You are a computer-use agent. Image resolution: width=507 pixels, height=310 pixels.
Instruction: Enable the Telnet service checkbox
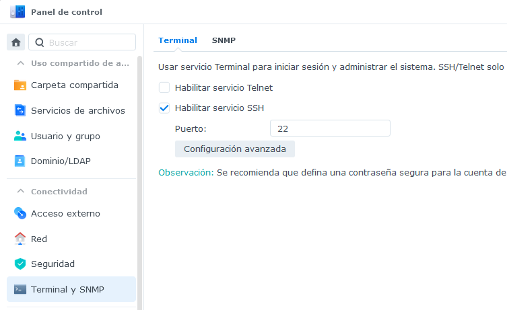tap(164, 87)
